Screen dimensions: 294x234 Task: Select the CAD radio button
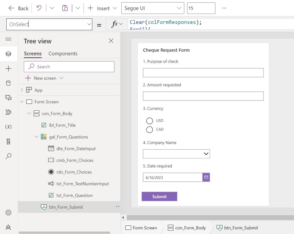click(x=149, y=130)
